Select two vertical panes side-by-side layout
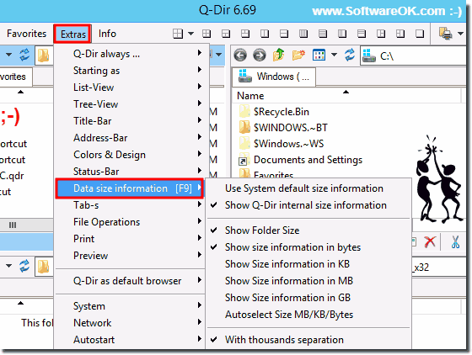Viewport: 472px width, 355px height. pyautogui.click(x=265, y=34)
